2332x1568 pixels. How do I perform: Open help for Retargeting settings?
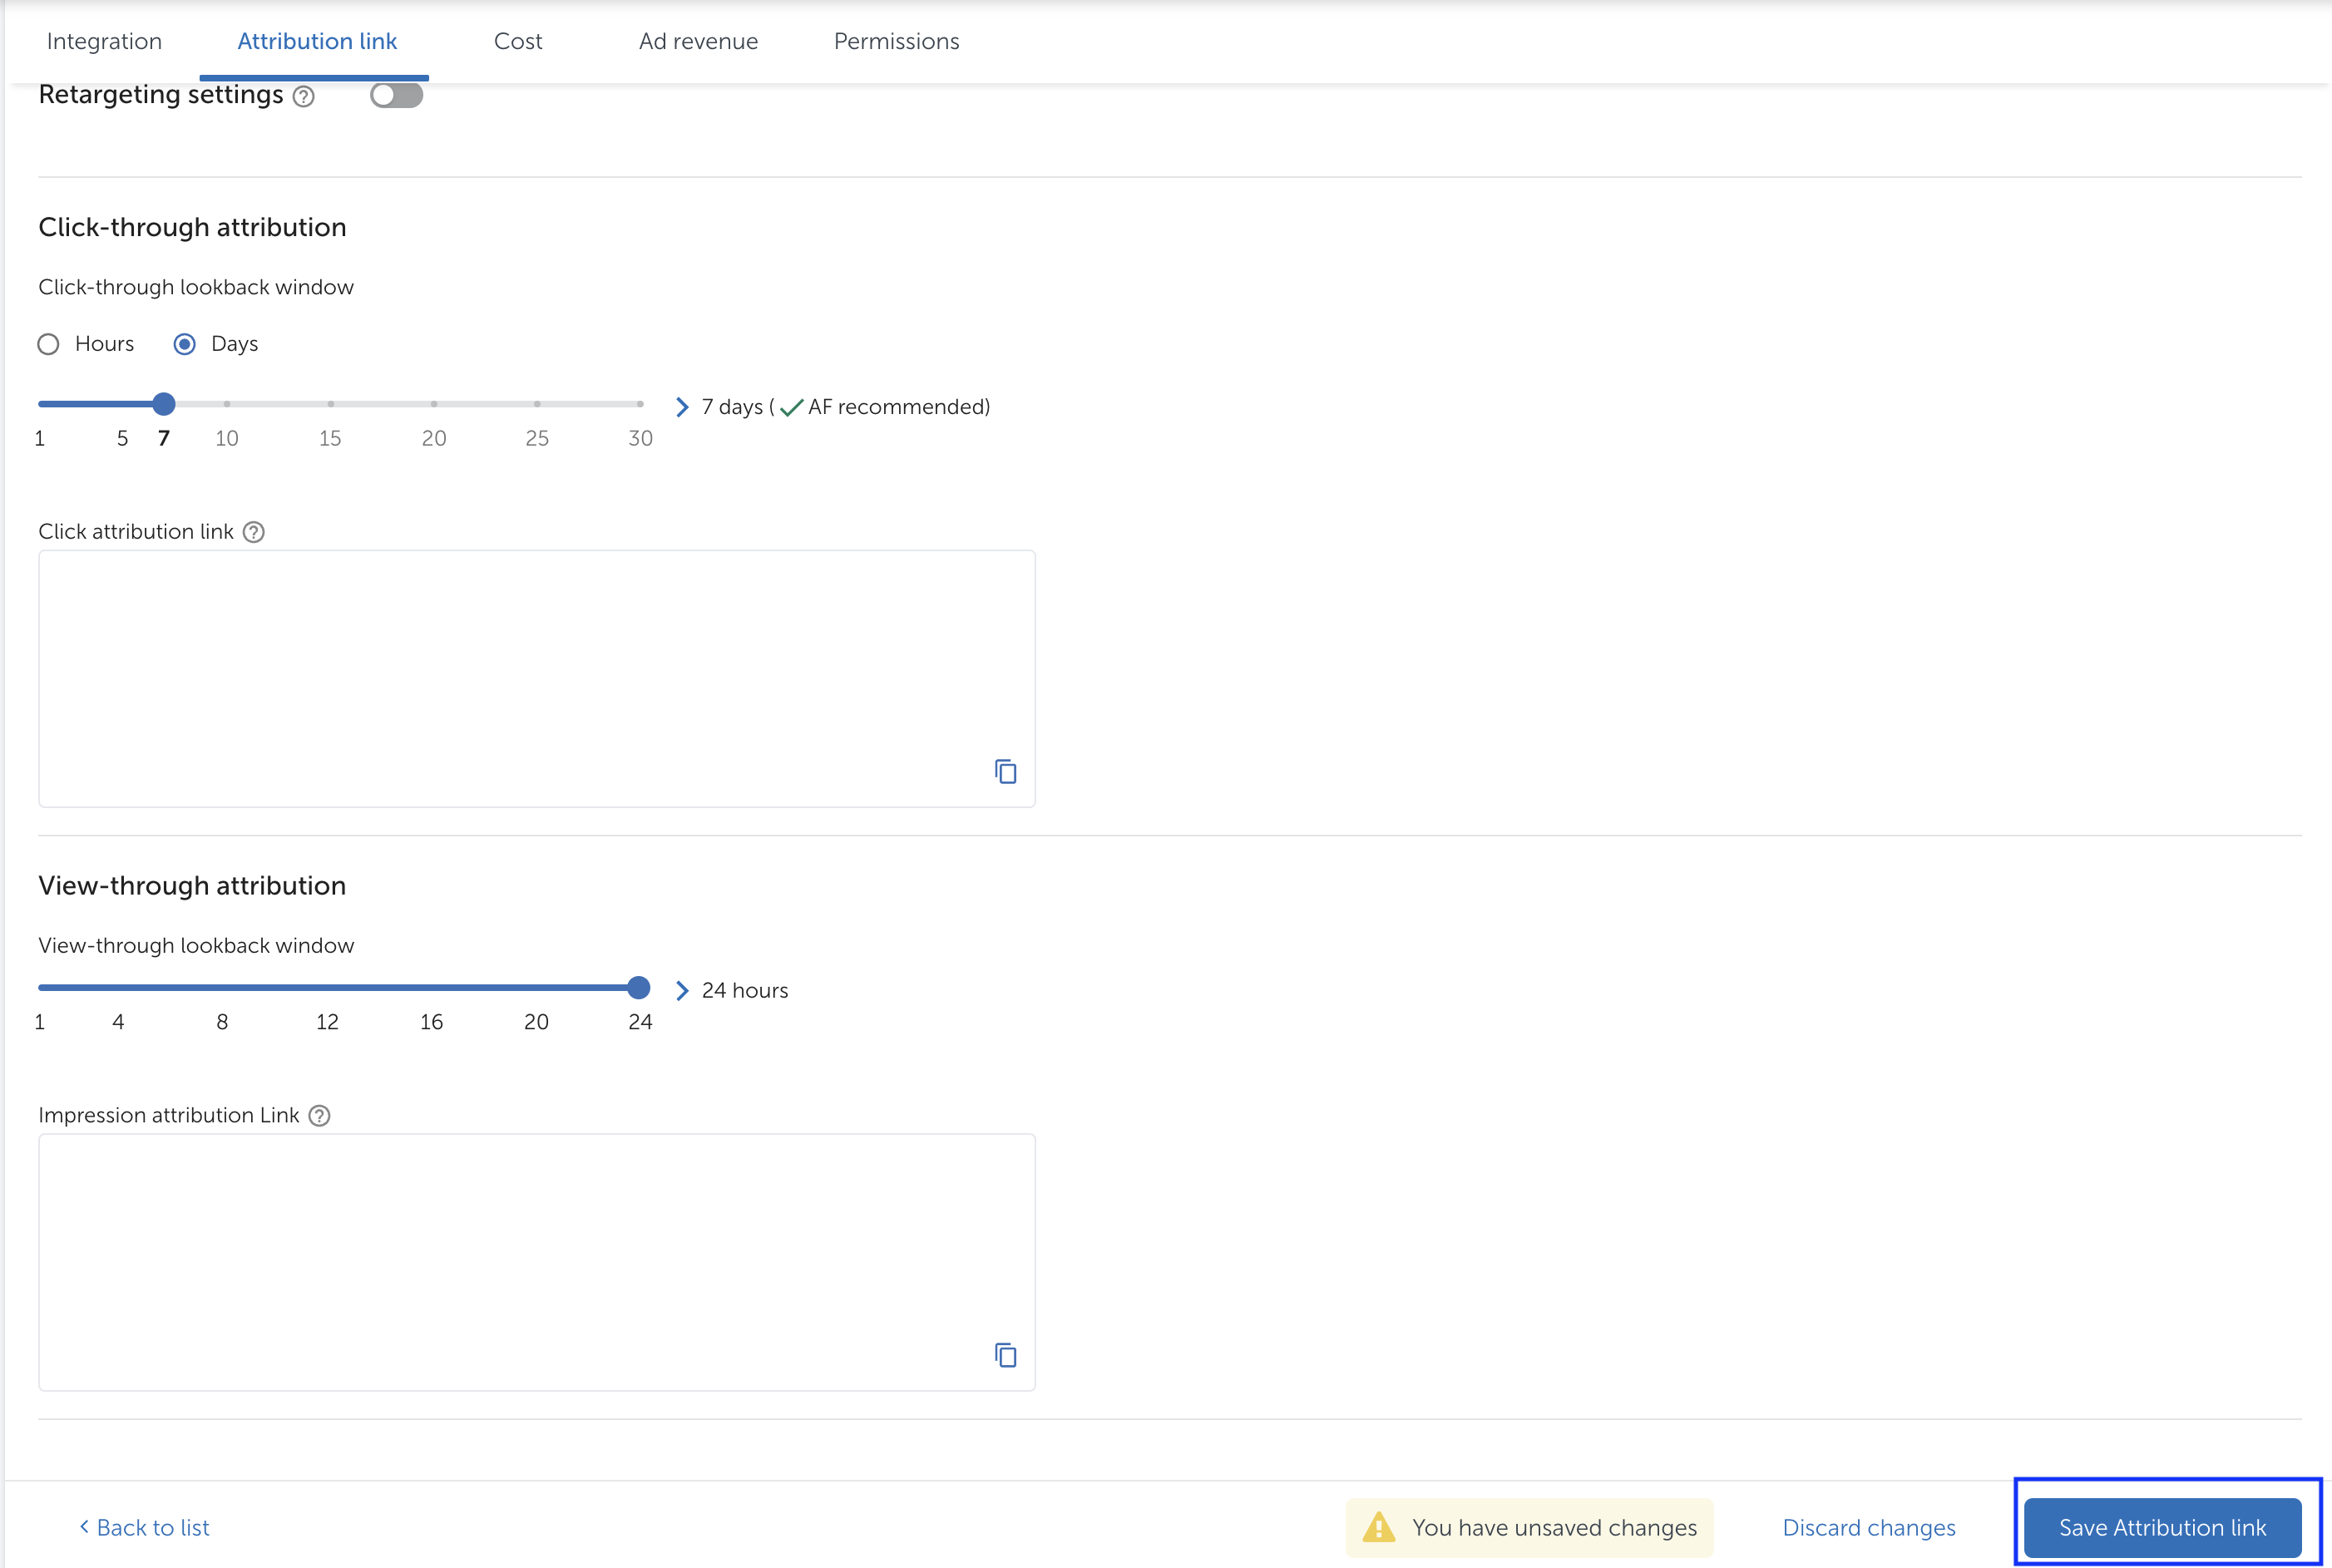pos(304,96)
